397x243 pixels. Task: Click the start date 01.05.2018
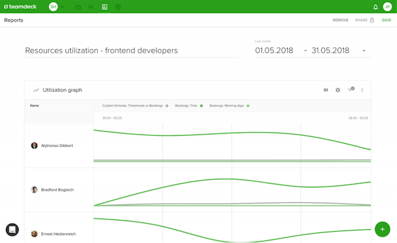point(274,50)
